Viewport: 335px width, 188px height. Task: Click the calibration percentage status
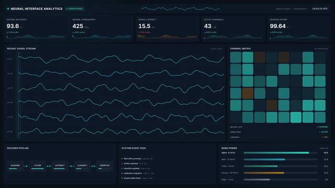coord(325,137)
